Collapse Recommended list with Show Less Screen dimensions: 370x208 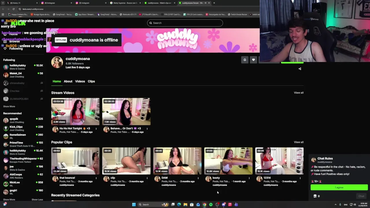pyautogui.click(x=37, y=200)
